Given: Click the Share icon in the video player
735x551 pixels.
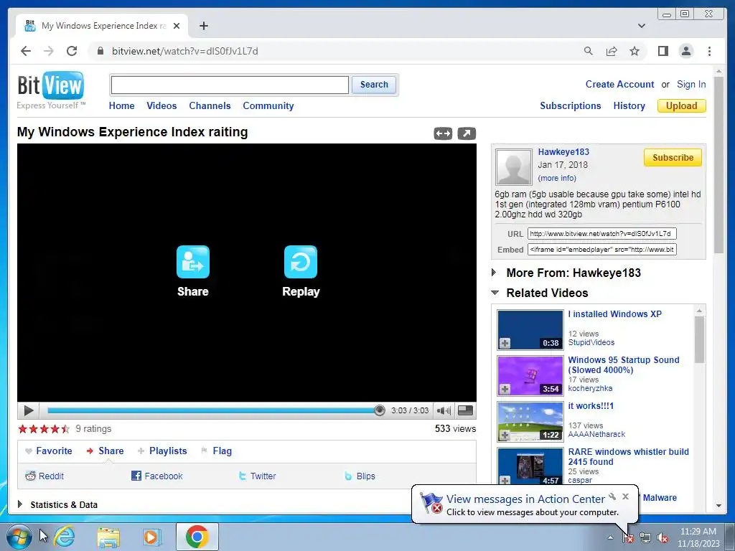Looking at the screenshot, I should (x=192, y=262).
